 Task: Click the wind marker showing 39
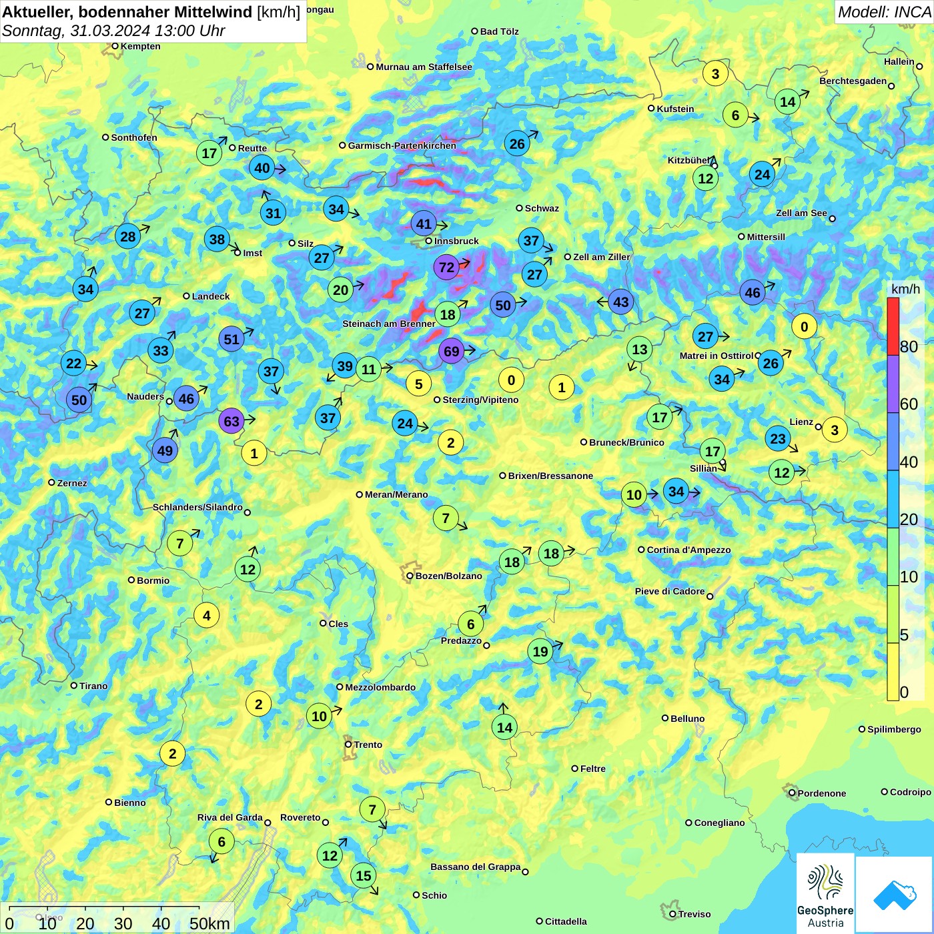pyautogui.click(x=345, y=366)
